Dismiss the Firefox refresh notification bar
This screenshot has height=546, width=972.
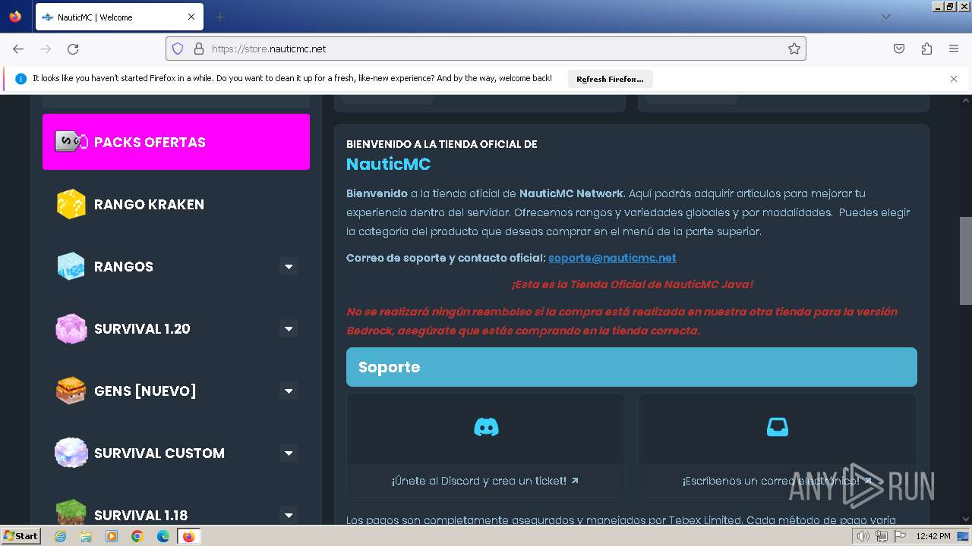coord(954,79)
